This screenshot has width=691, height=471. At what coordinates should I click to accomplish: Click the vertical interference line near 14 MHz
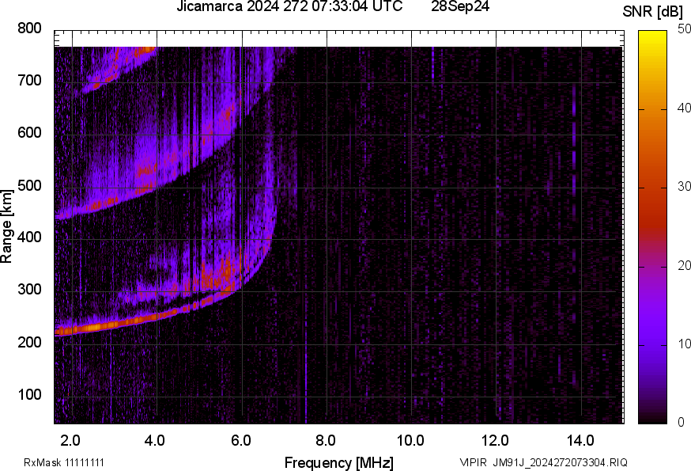tap(574, 158)
